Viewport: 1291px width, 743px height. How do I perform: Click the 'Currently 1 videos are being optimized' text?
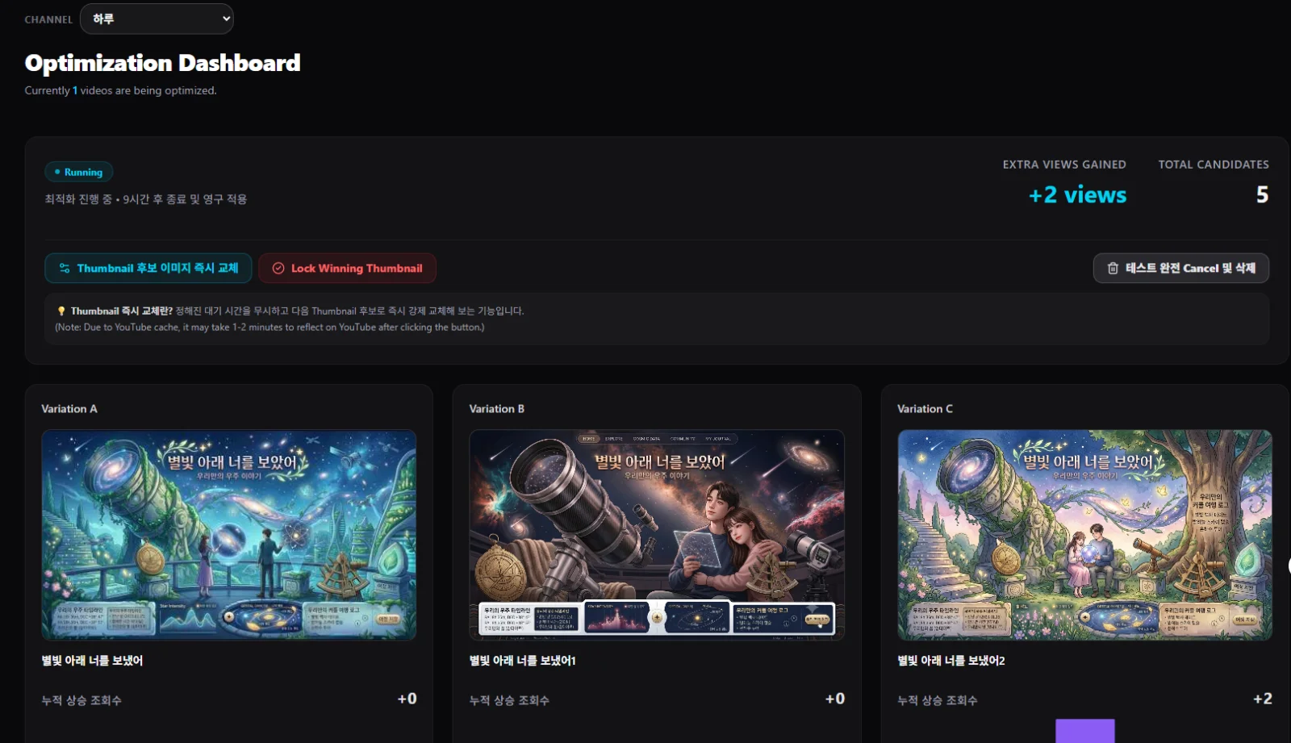[120, 90]
